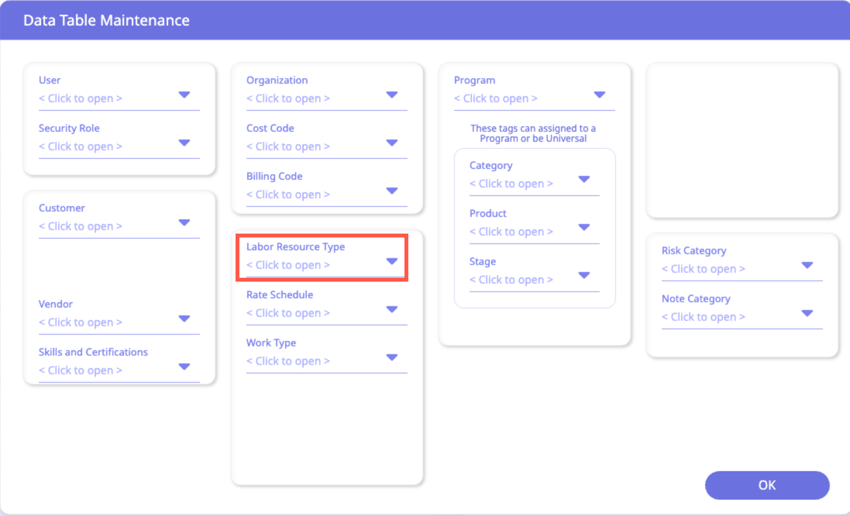The width and height of the screenshot is (850, 516).
Task: Open the User dropdown list
Action: pyautogui.click(x=184, y=95)
